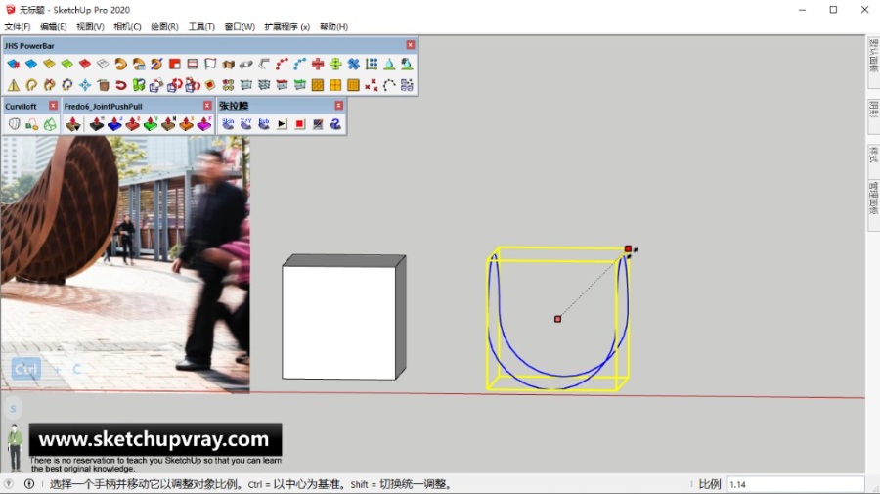Close the Curviloft toolbar
Image resolution: width=880 pixels, height=494 pixels.
point(53,105)
